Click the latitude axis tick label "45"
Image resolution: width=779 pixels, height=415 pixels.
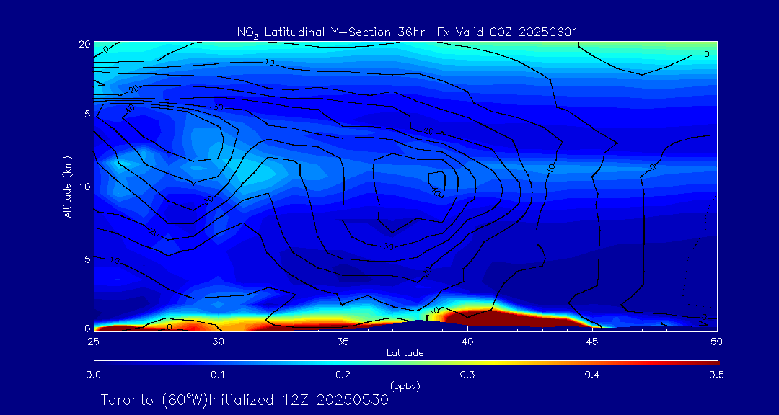[x=592, y=342]
